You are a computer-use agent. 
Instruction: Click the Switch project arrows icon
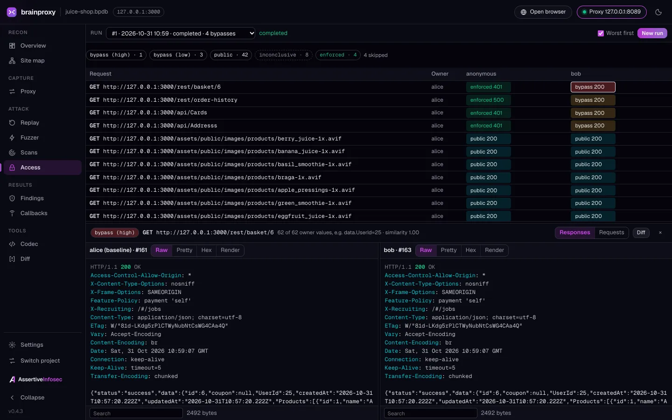(x=12, y=361)
